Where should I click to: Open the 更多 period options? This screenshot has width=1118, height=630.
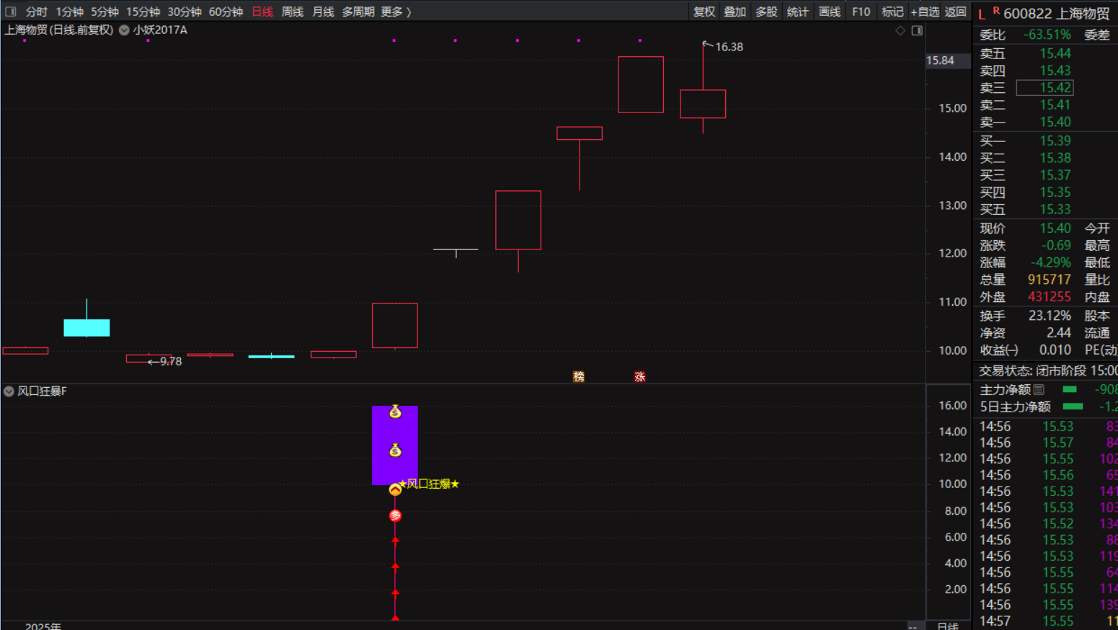coord(396,12)
